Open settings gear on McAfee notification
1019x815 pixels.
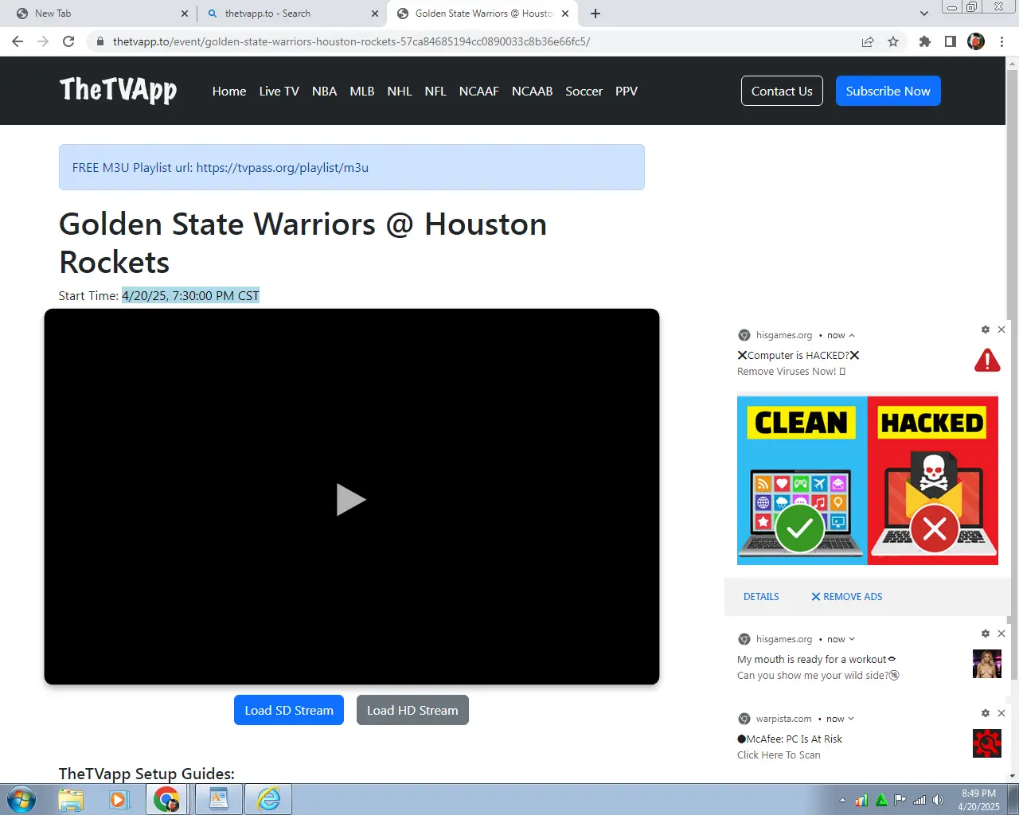tap(986, 713)
